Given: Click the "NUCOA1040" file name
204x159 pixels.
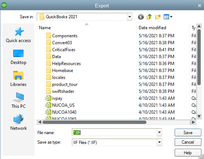Looking at the screenshot, I should [x=64, y=112].
